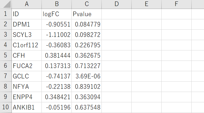This screenshot has width=204, height=113.
Task: Click logFC value -0.22138
Action: pos(56,86)
